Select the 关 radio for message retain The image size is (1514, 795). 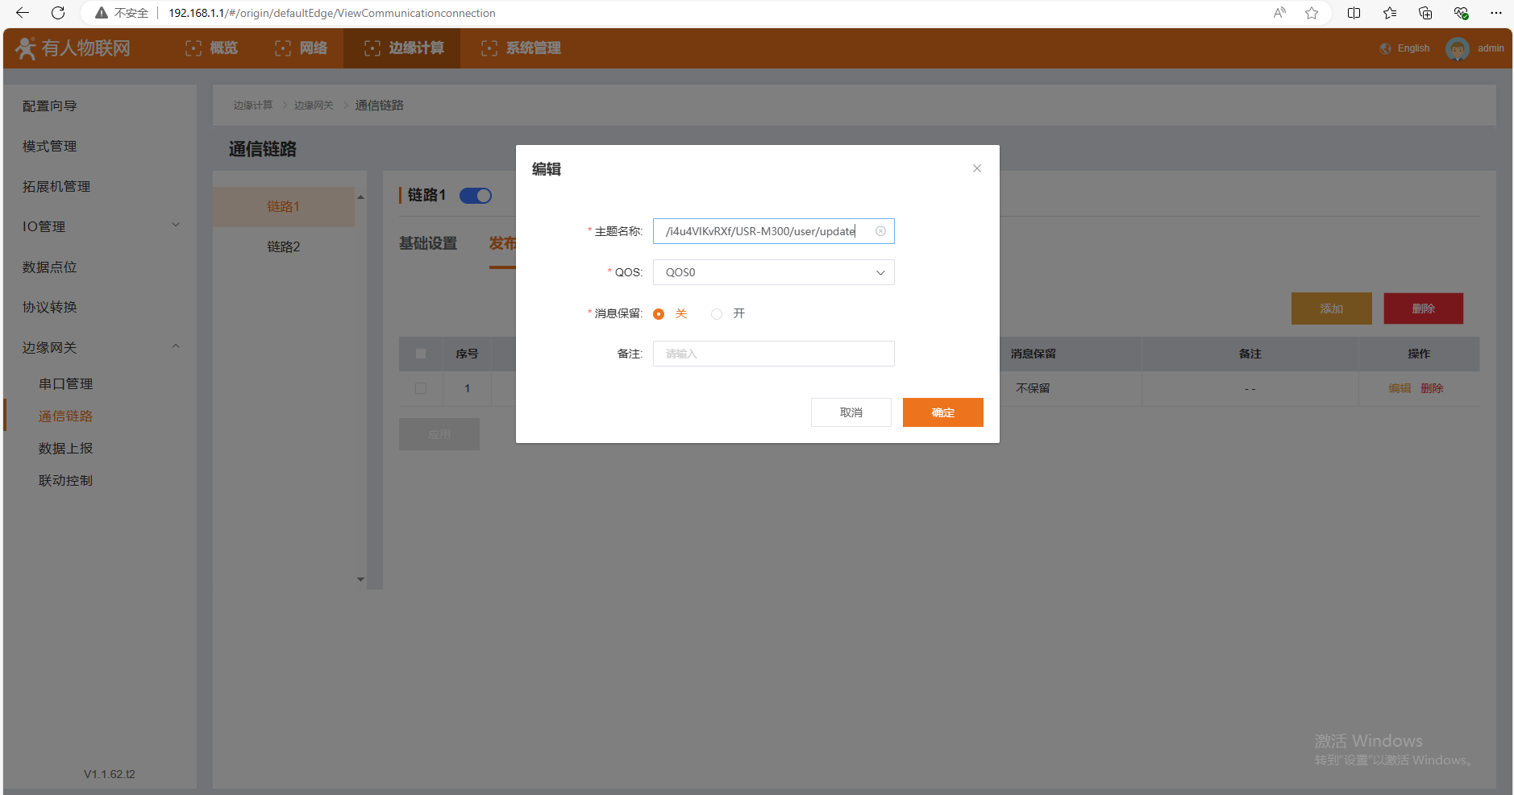[659, 314]
